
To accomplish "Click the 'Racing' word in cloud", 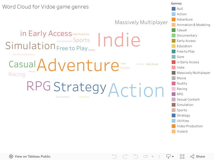I will [17, 74].
